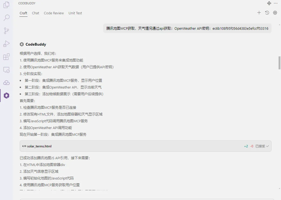Switch to the Craft tab
This screenshot has height=200, width=281.
23,13
